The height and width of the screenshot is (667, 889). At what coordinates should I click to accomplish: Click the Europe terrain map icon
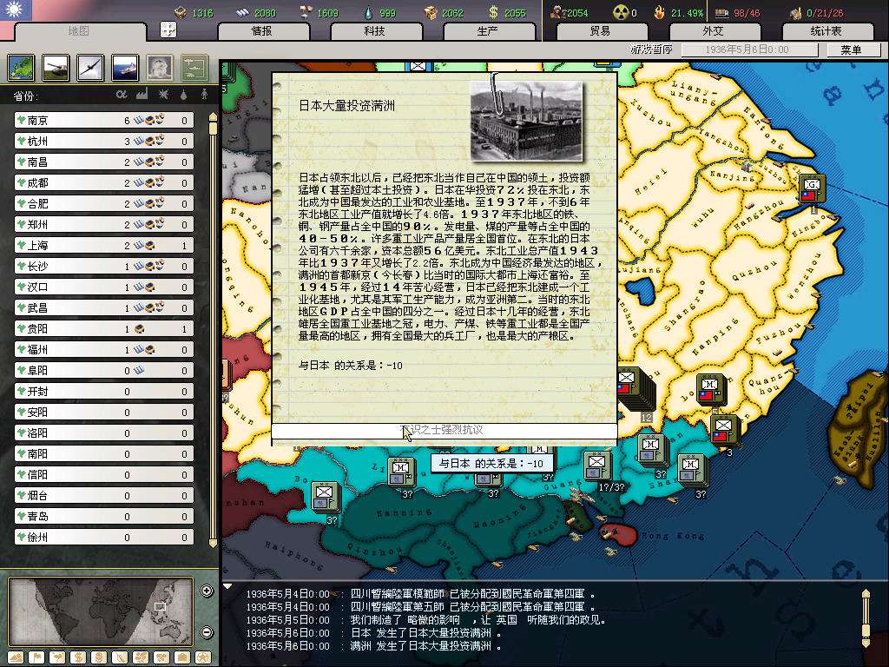click(x=22, y=68)
